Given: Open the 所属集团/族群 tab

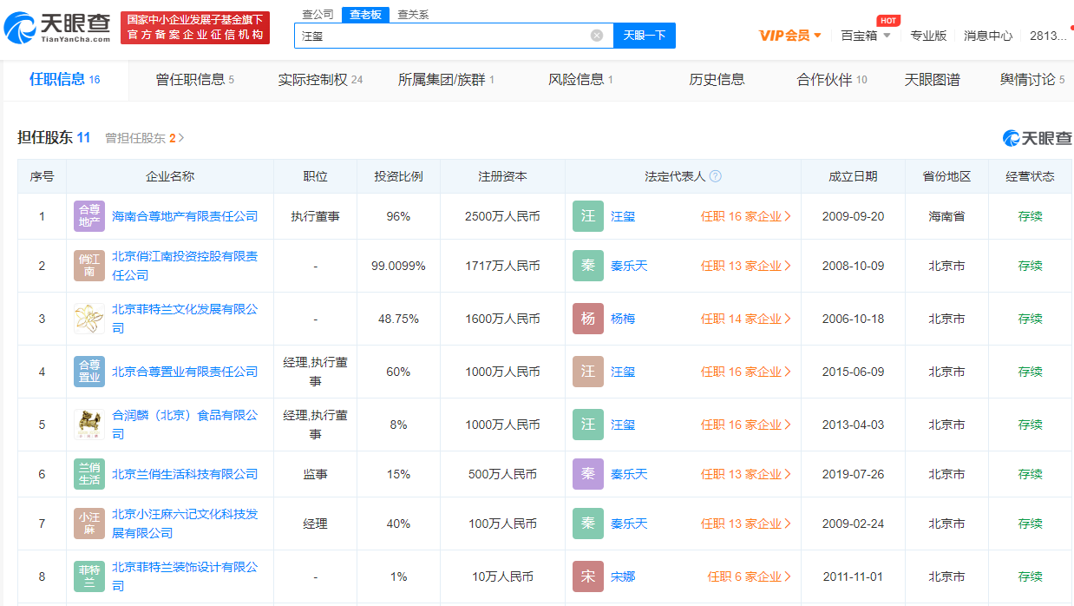Looking at the screenshot, I should coord(446,80).
